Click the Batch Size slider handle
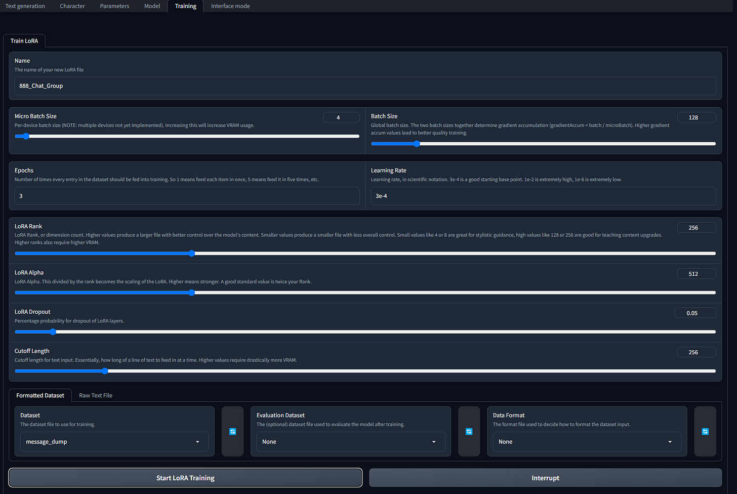This screenshot has height=494, width=737. point(417,144)
